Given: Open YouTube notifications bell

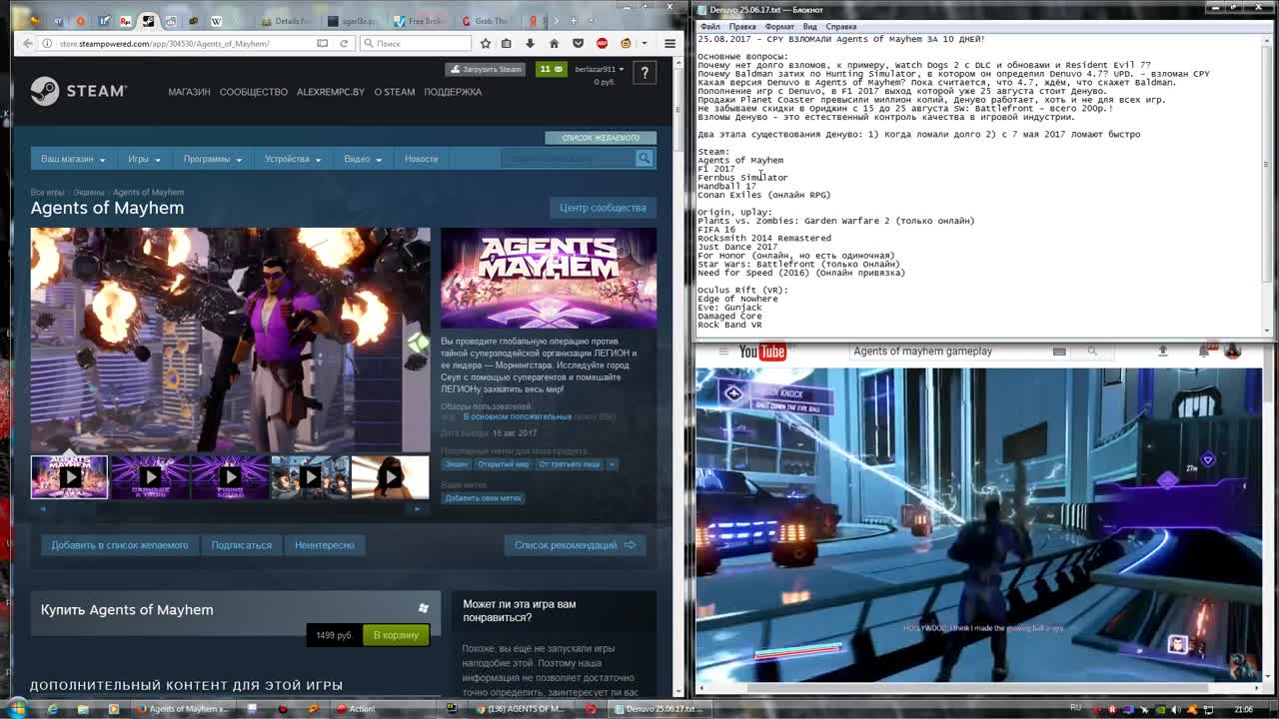Looking at the screenshot, I should (x=1205, y=351).
